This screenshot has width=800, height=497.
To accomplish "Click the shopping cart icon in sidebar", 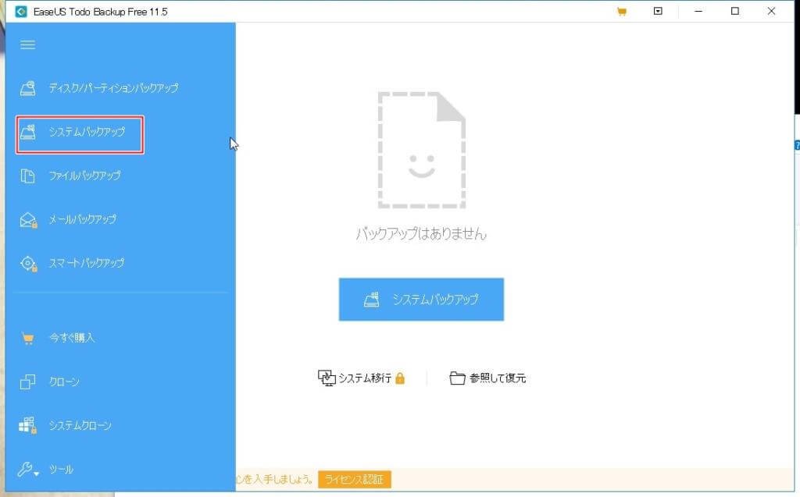I will 27,339.
